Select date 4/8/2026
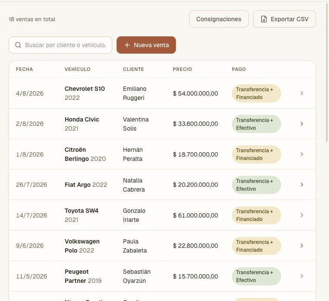 30,93
